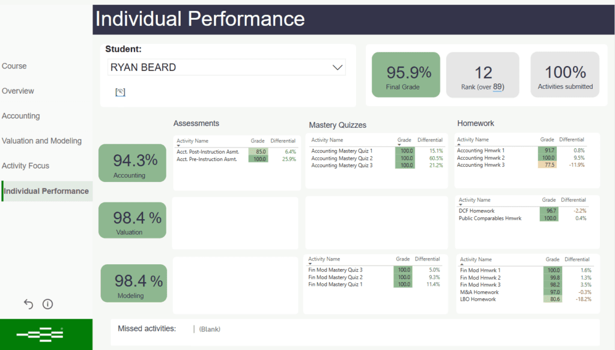Select the LBO Homework row

478,299
